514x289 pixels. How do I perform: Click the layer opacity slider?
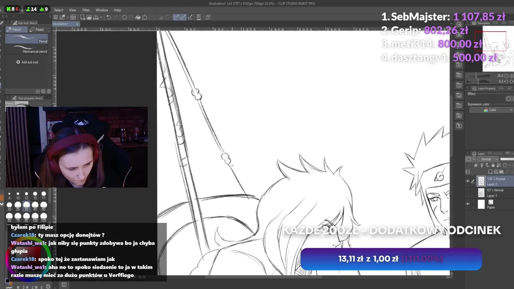(x=507, y=159)
